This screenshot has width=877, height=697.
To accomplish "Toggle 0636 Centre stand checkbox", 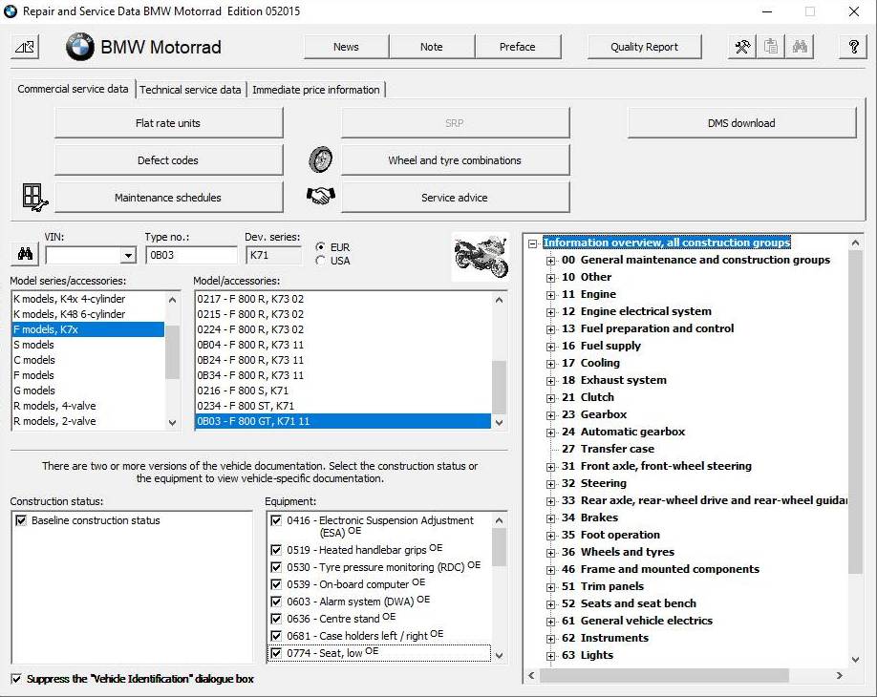I will click(276, 619).
